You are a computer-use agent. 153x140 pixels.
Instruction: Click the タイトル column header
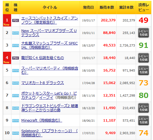(50, 8)
